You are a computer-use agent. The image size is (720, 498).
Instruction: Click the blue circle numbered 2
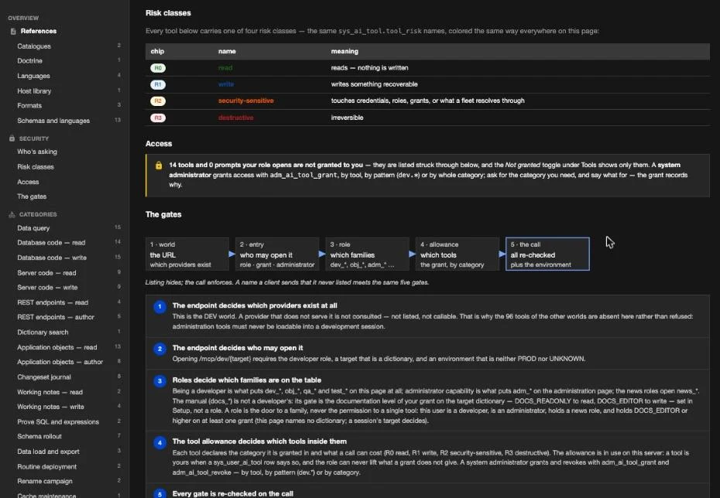159,349
